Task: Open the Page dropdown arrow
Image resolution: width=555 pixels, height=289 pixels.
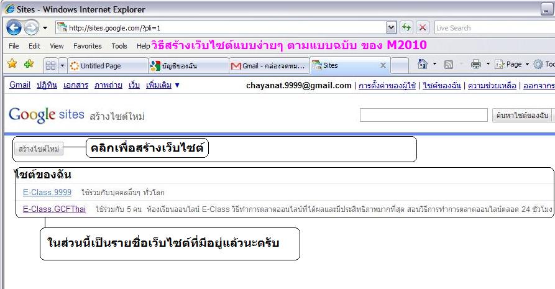Action: [527, 64]
